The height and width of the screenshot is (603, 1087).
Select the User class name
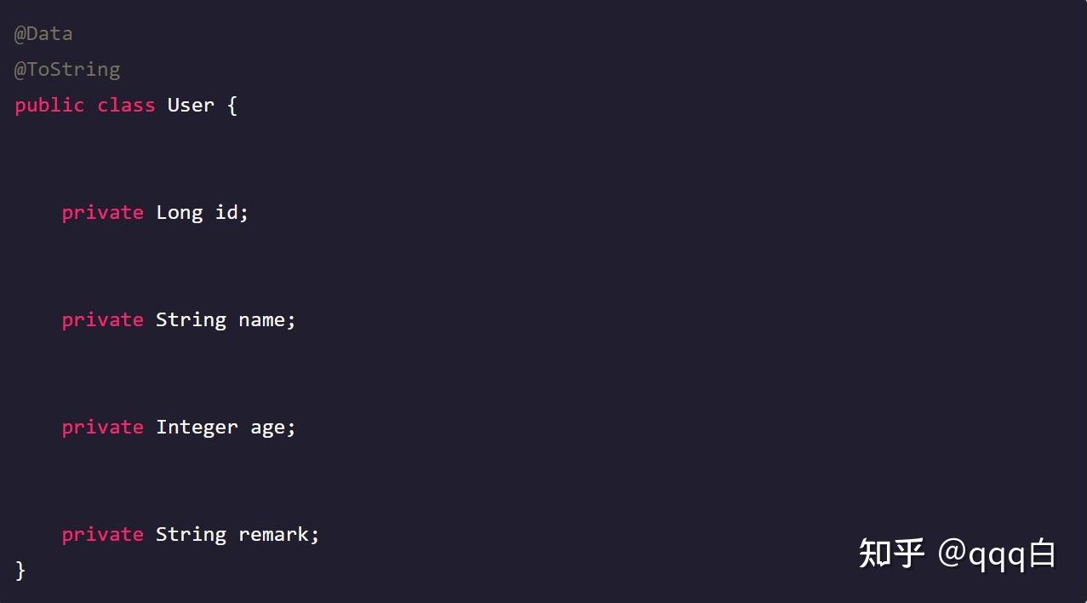click(191, 106)
